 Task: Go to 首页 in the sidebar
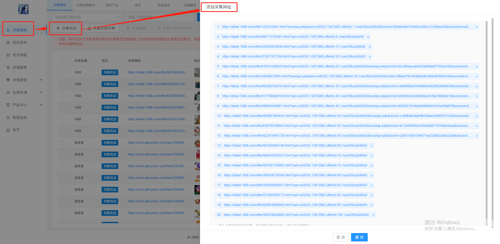pyautogui.click(x=23, y=130)
